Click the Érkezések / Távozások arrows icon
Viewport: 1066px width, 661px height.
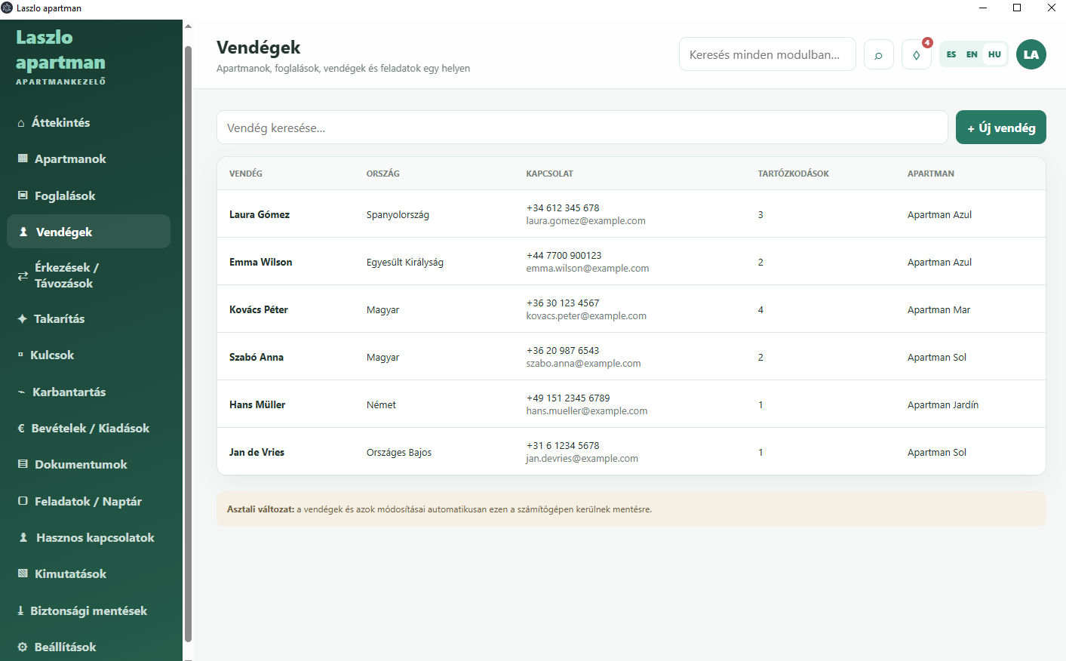pos(23,275)
